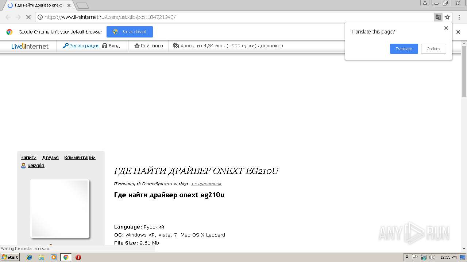Viewport: 467px width, 262px height.
Task: Click the 'File Size: 2.61 Mb' text
Action: coord(136,243)
